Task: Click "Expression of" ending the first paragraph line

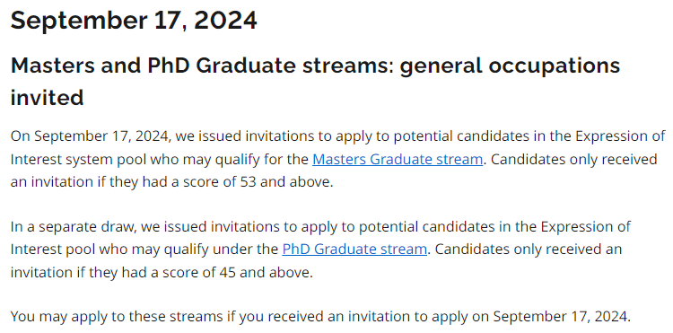Action: click(620, 136)
